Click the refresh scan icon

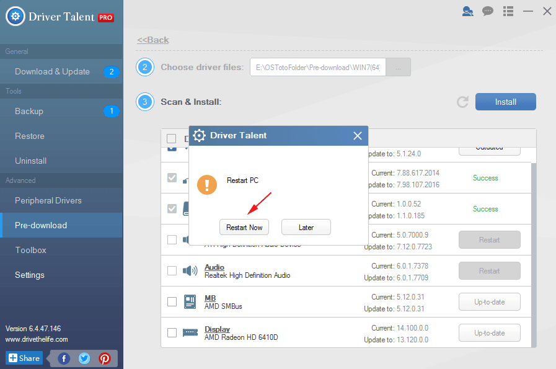462,102
